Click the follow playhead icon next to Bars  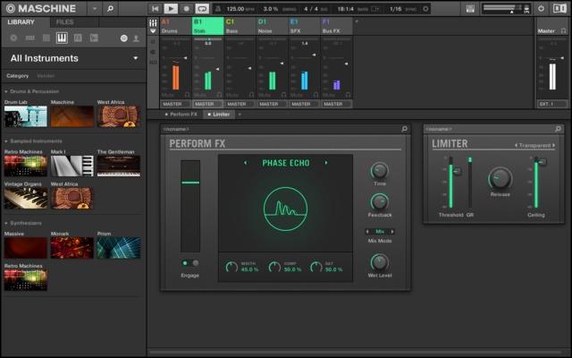tap(375, 9)
